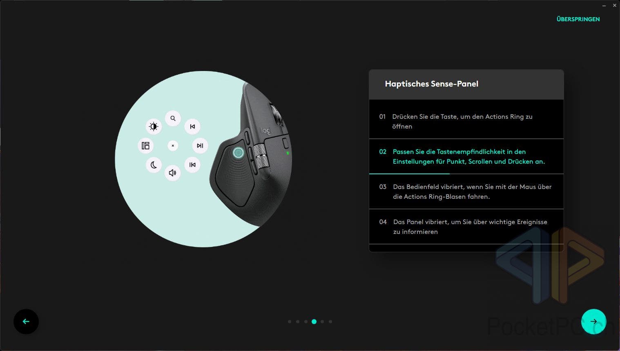
Task: Click the speaker volume bubble
Action: click(173, 173)
